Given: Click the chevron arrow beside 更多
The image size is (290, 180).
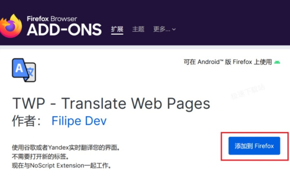Looking at the screenshot, I should (174, 29).
